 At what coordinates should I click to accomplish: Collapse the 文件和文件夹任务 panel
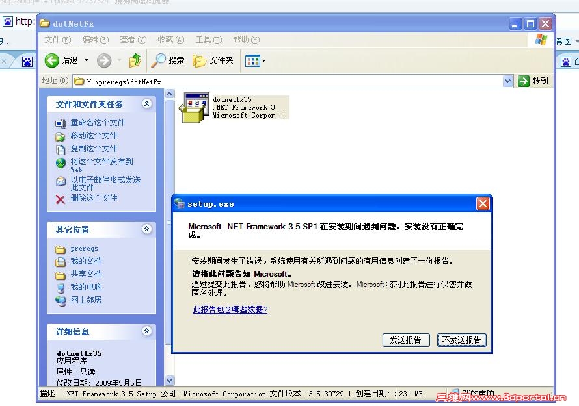(x=146, y=104)
